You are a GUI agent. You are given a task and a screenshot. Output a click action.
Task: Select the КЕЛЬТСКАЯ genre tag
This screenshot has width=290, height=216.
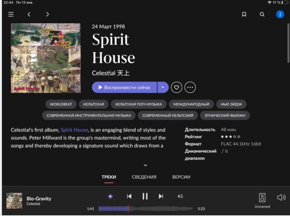(x=94, y=104)
